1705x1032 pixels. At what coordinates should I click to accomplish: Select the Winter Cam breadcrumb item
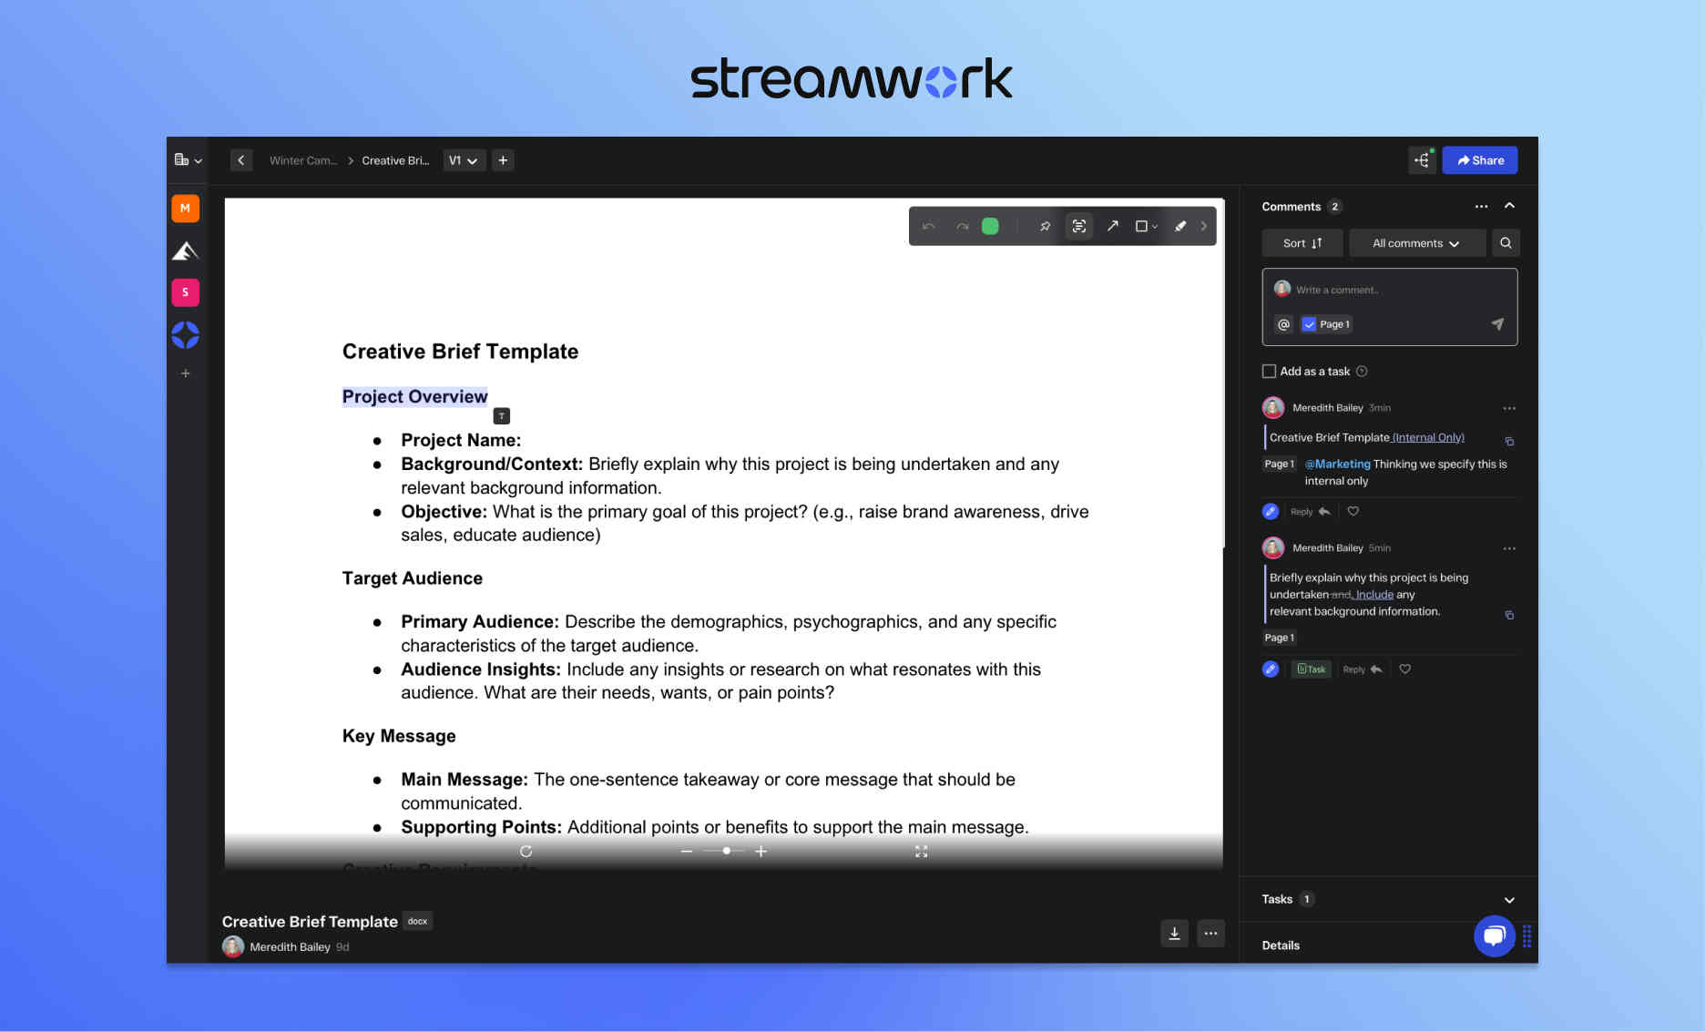pos(301,160)
